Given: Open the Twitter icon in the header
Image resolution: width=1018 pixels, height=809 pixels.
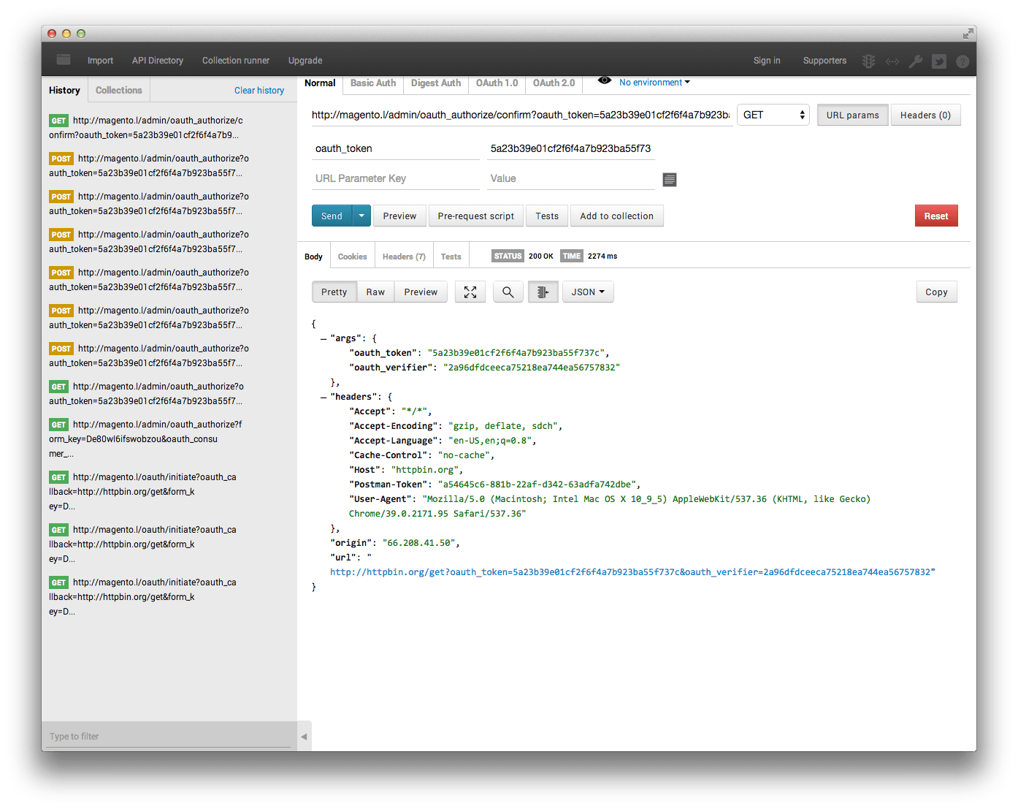Looking at the screenshot, I should click(940, 61).
